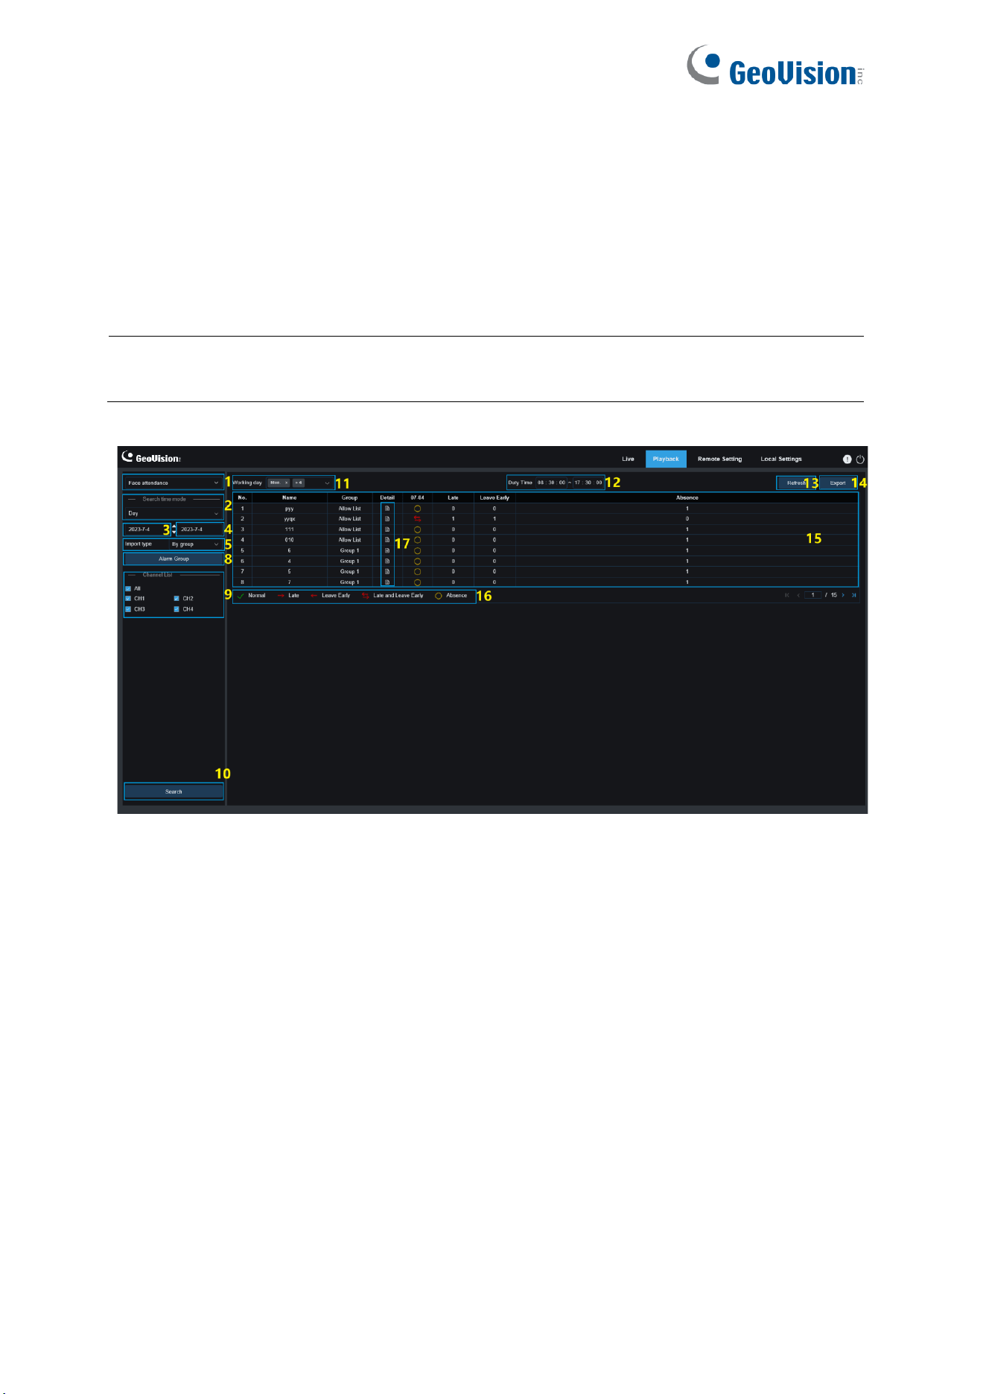Click the GeoVision logo in app header
The height and width of the screenshot is (1394, 986).
[x=151, y=458]
